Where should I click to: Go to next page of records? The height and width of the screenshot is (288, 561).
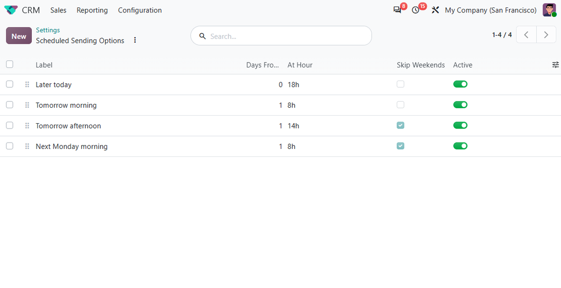(546, 35)
